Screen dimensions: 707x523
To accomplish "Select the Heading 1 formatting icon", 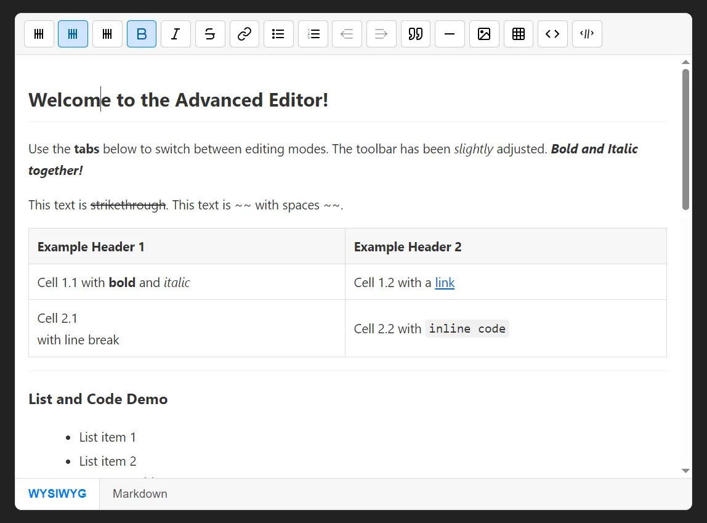I will (39, 34).
